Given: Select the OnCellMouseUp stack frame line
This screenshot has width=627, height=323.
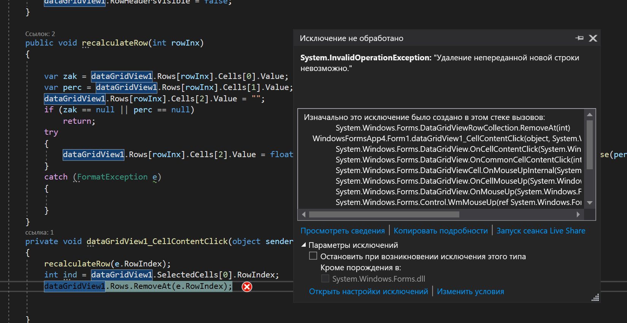Looking at the screenshot, I should tap(459, 181).
